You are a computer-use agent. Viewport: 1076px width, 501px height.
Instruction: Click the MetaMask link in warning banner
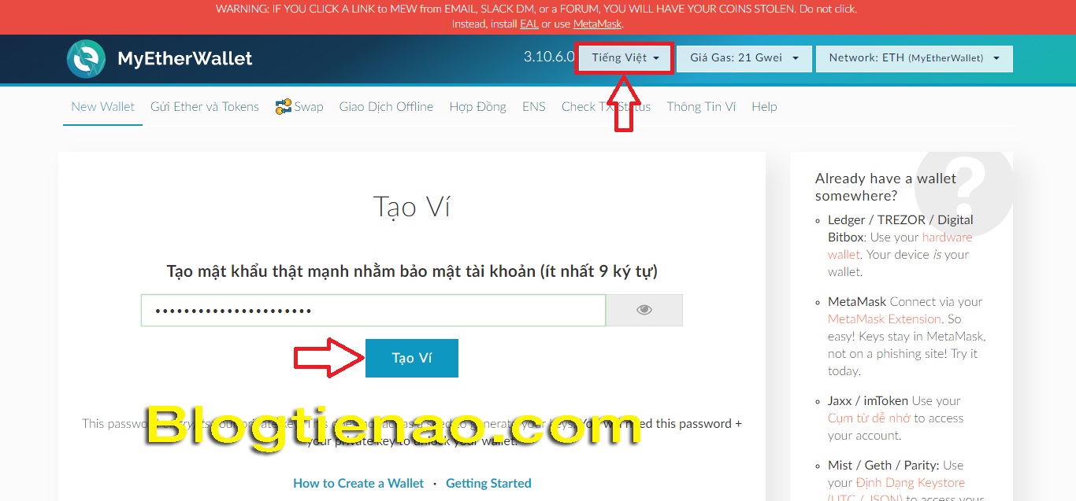pyautogui.click(x=597, y=24)
